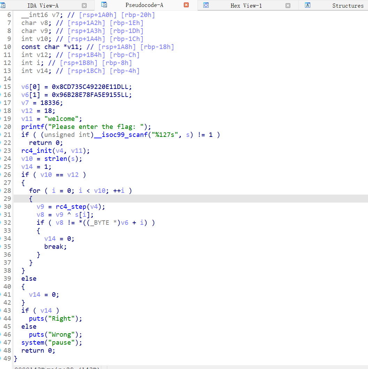
Task: Open the Hex View-1 tab
Action: (x=246, y=6)
